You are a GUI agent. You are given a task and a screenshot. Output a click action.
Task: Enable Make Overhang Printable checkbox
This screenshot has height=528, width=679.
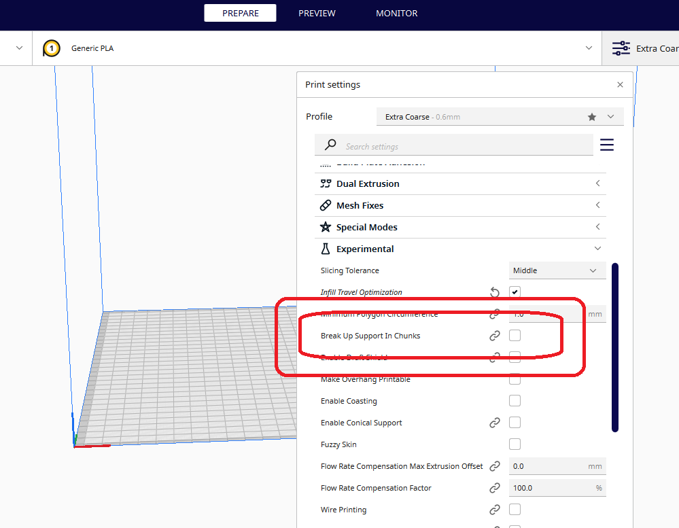pos(515,379)
